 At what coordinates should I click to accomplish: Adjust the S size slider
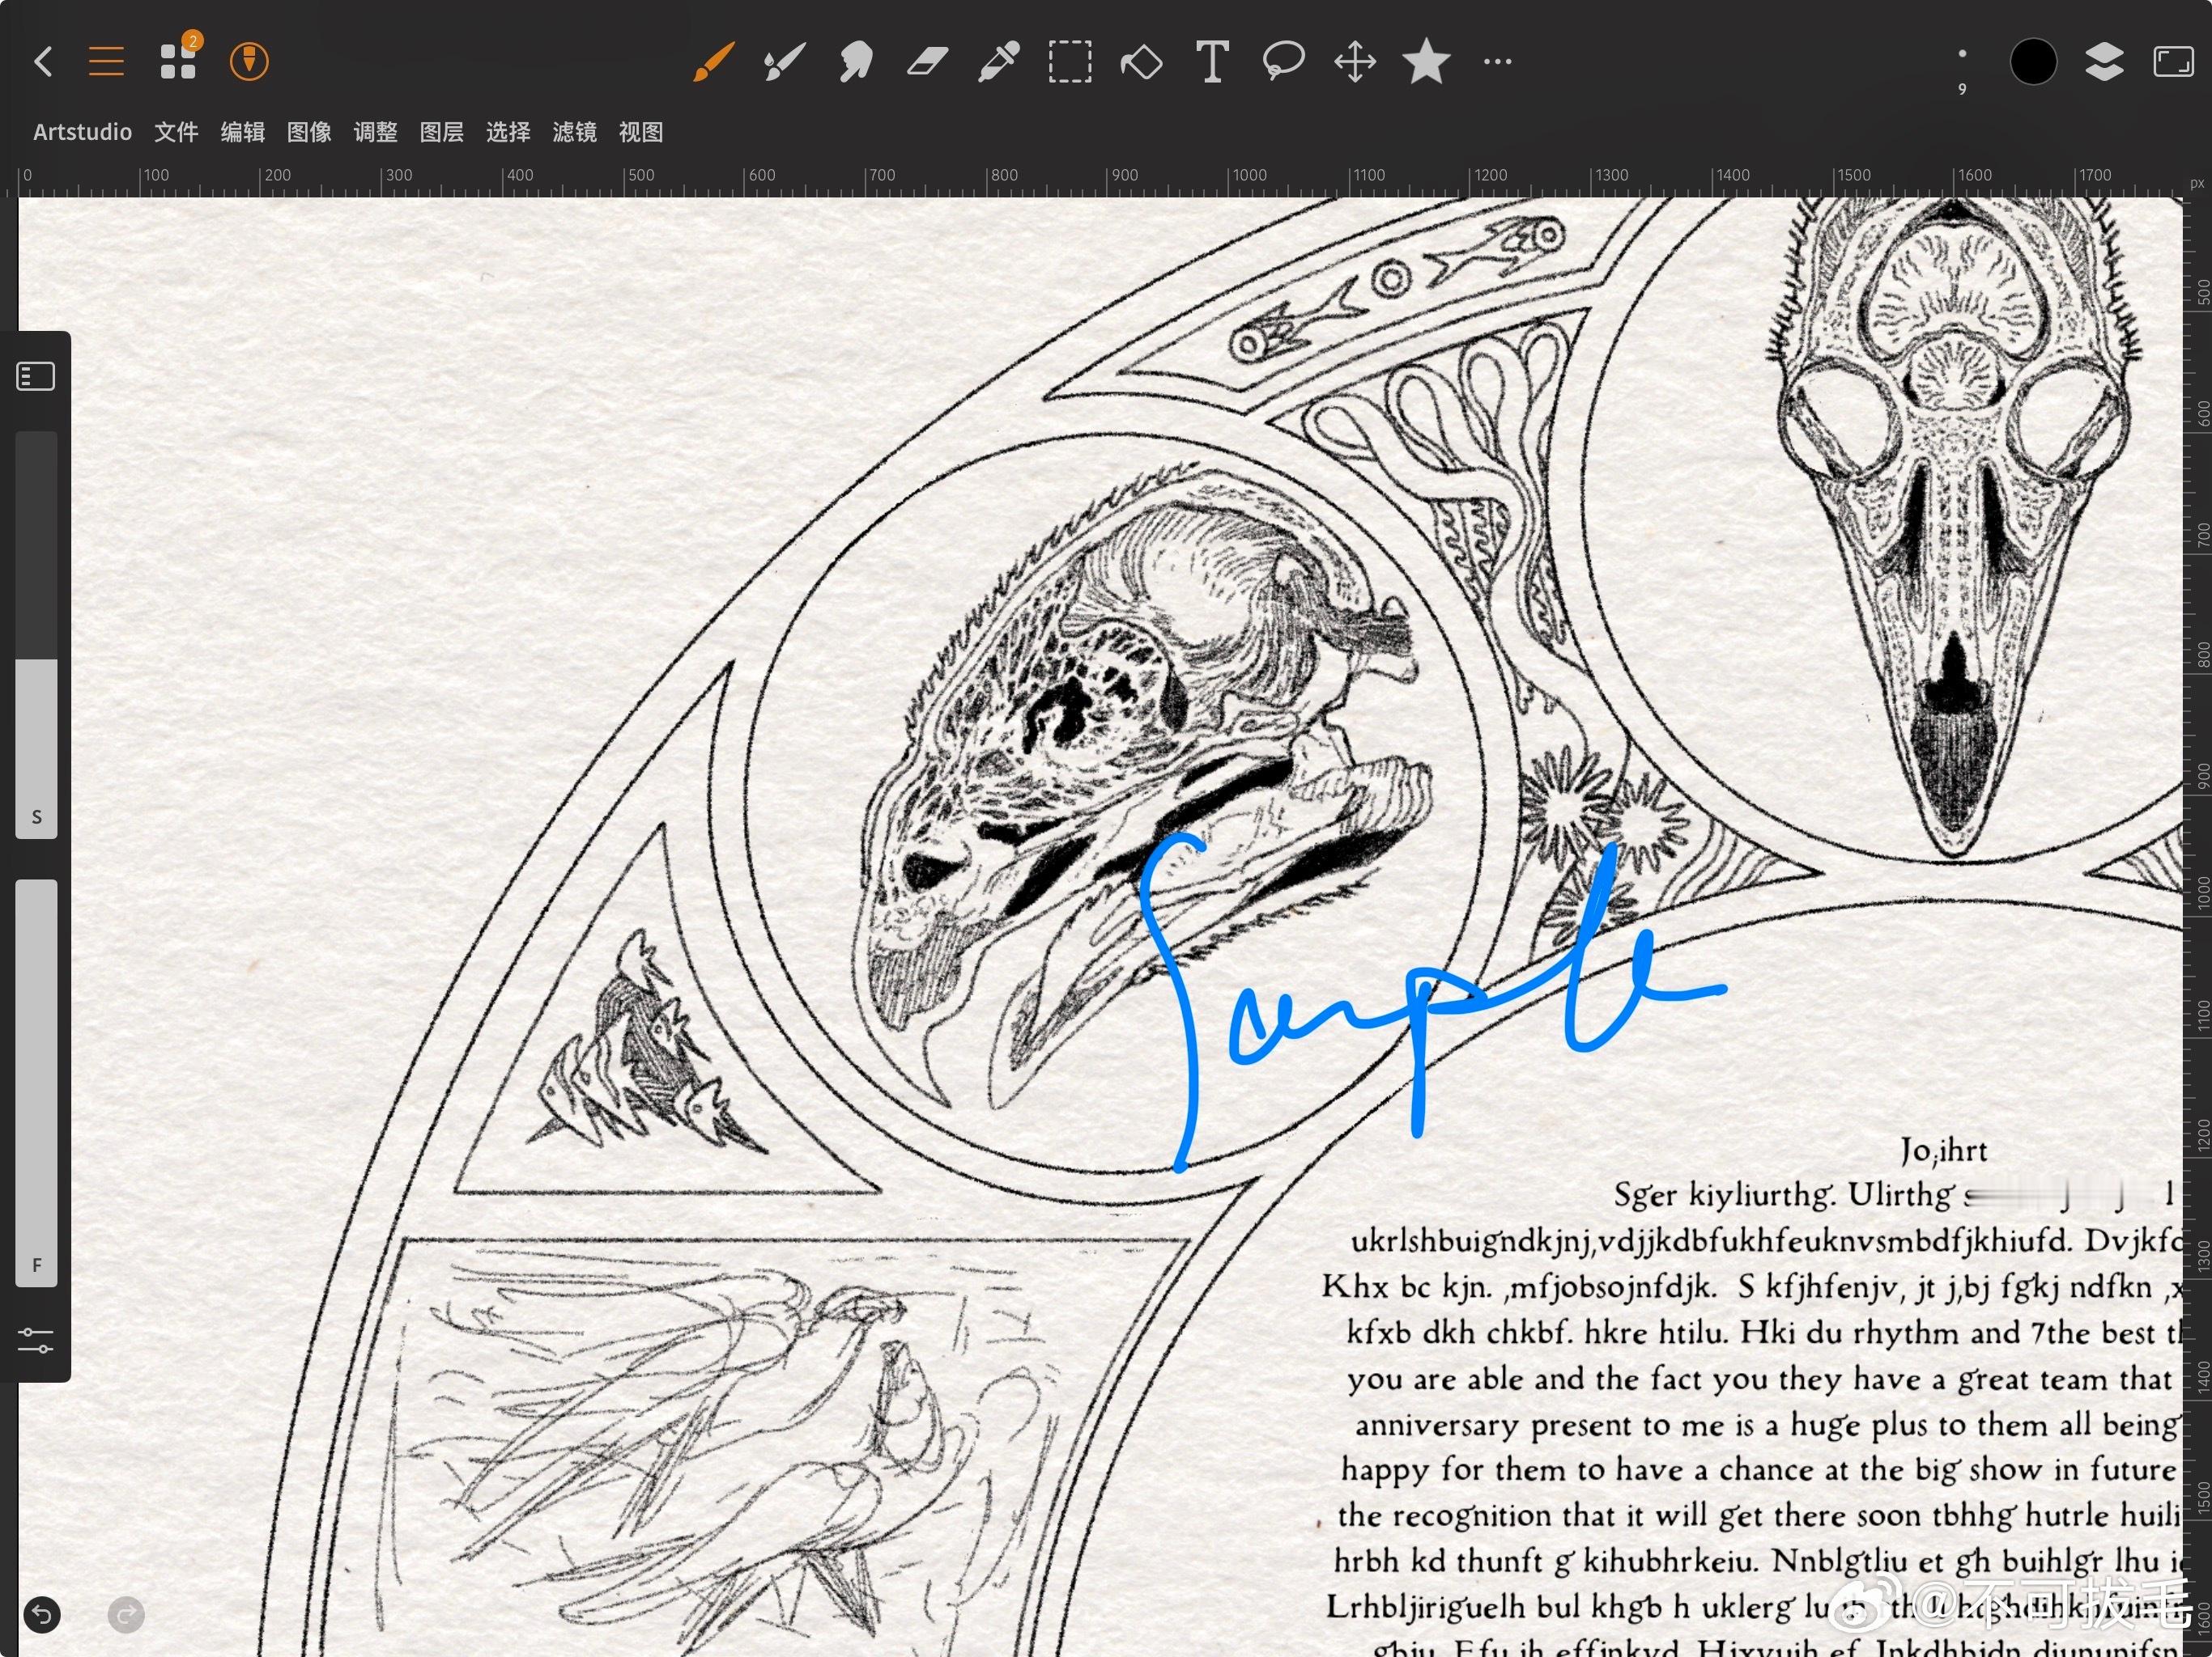click(x=37, y=634)
